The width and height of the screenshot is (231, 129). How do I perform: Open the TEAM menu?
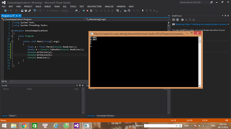point(57,6)
